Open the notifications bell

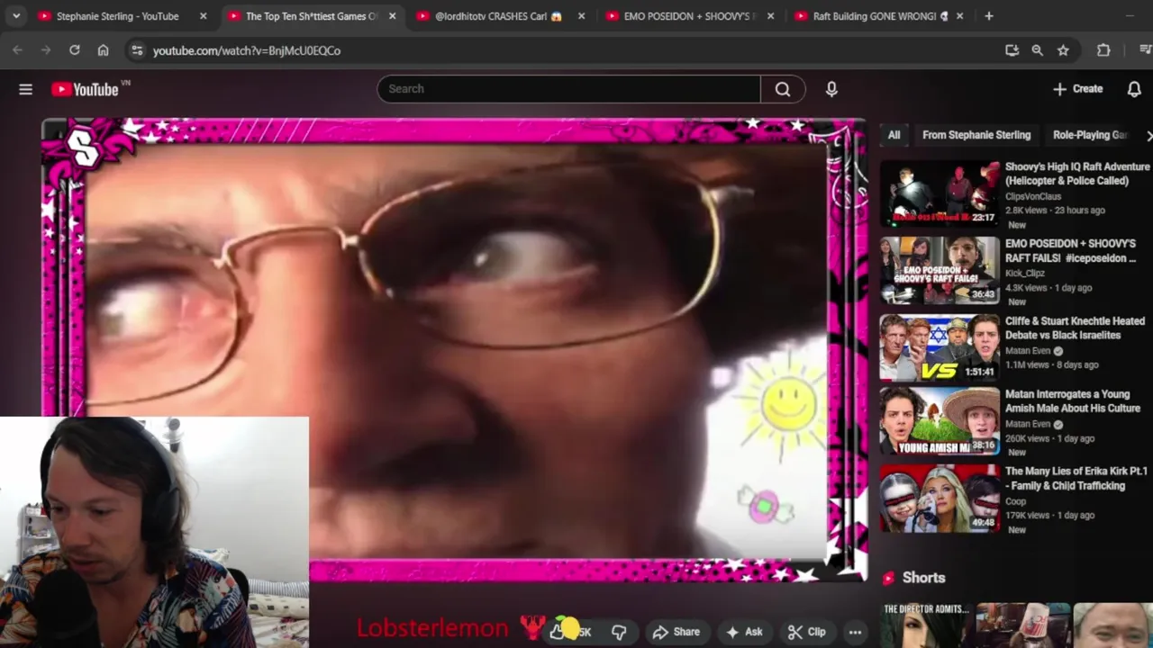pyautogui.click(x=1134, y=89)
